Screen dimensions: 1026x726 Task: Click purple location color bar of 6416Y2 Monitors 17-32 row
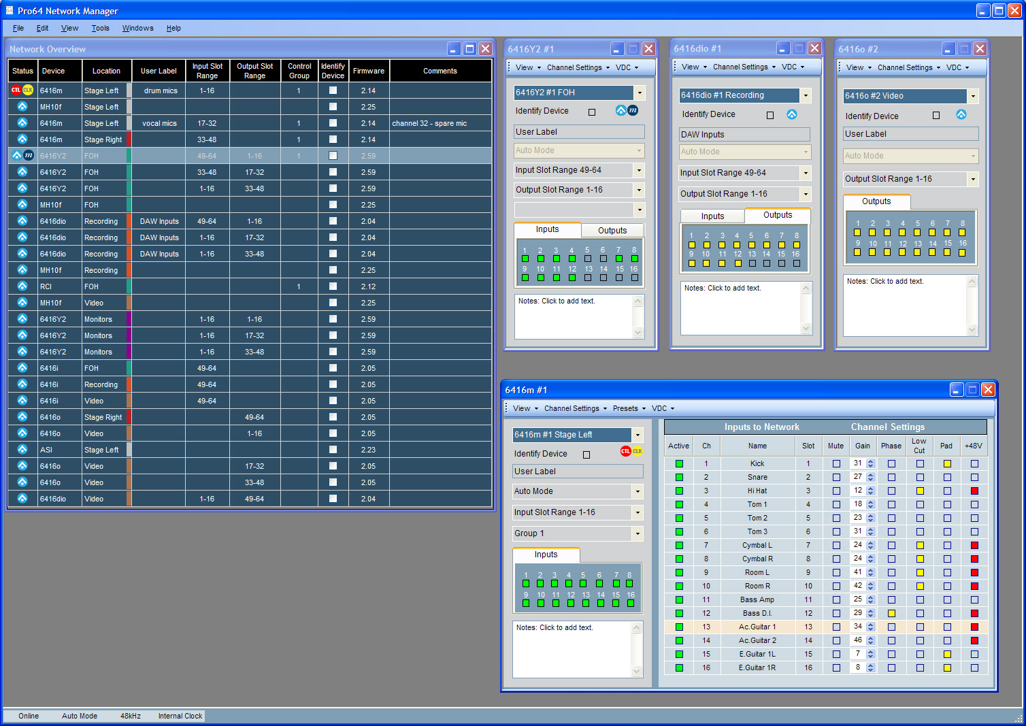pos(129,335)
